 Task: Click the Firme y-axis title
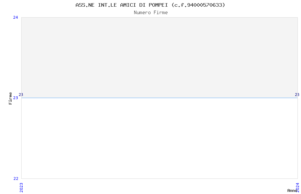[x=10, y=98]
